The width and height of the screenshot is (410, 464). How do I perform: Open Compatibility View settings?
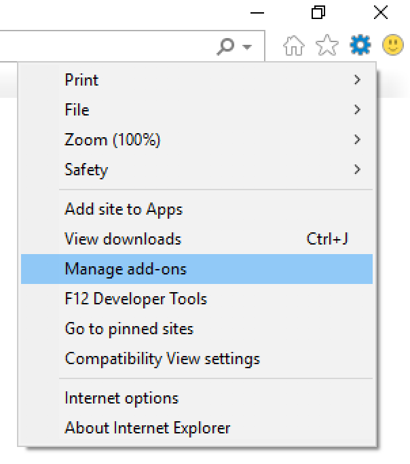coord(197,359)
